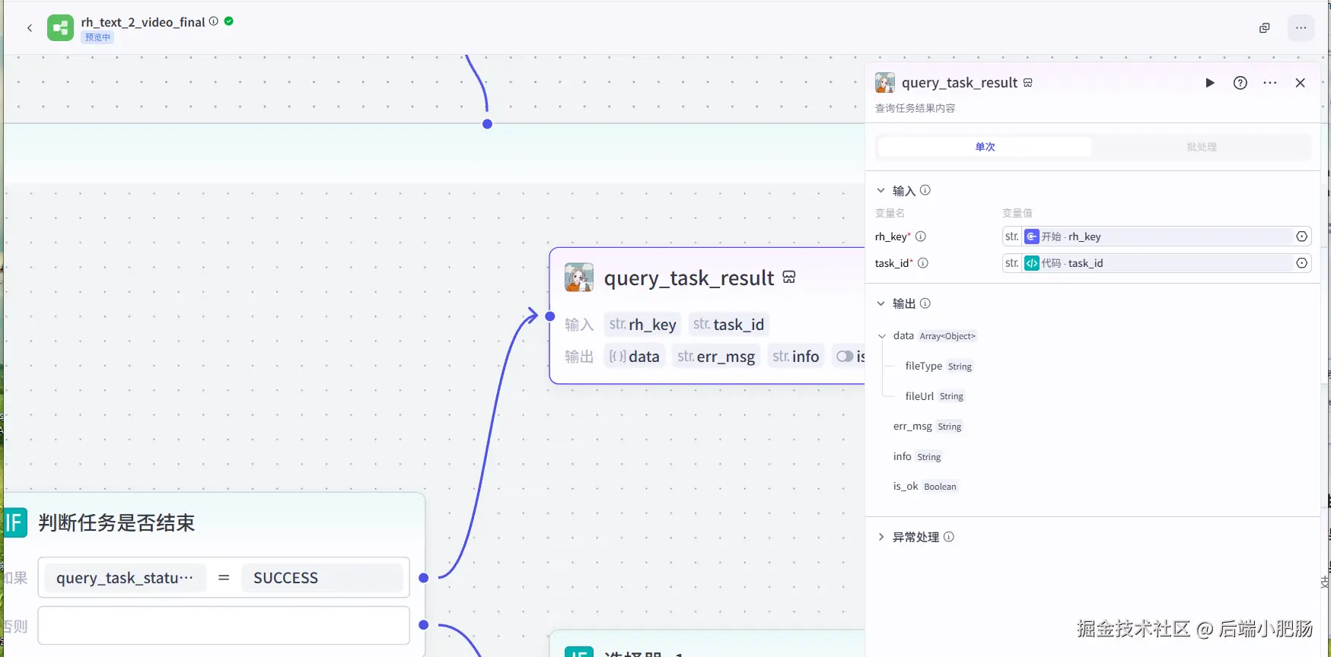Switch to the 批处理 tab
This screenshot has width=1331, height=657.
pyautogui.click(x=1202, y=147)
